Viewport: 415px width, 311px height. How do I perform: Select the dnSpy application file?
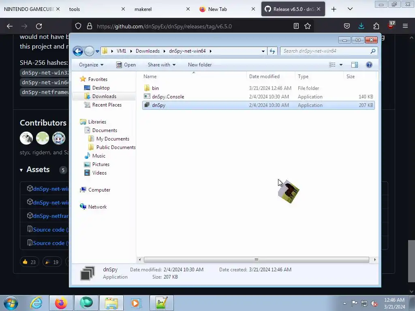[x=258, y=105]
